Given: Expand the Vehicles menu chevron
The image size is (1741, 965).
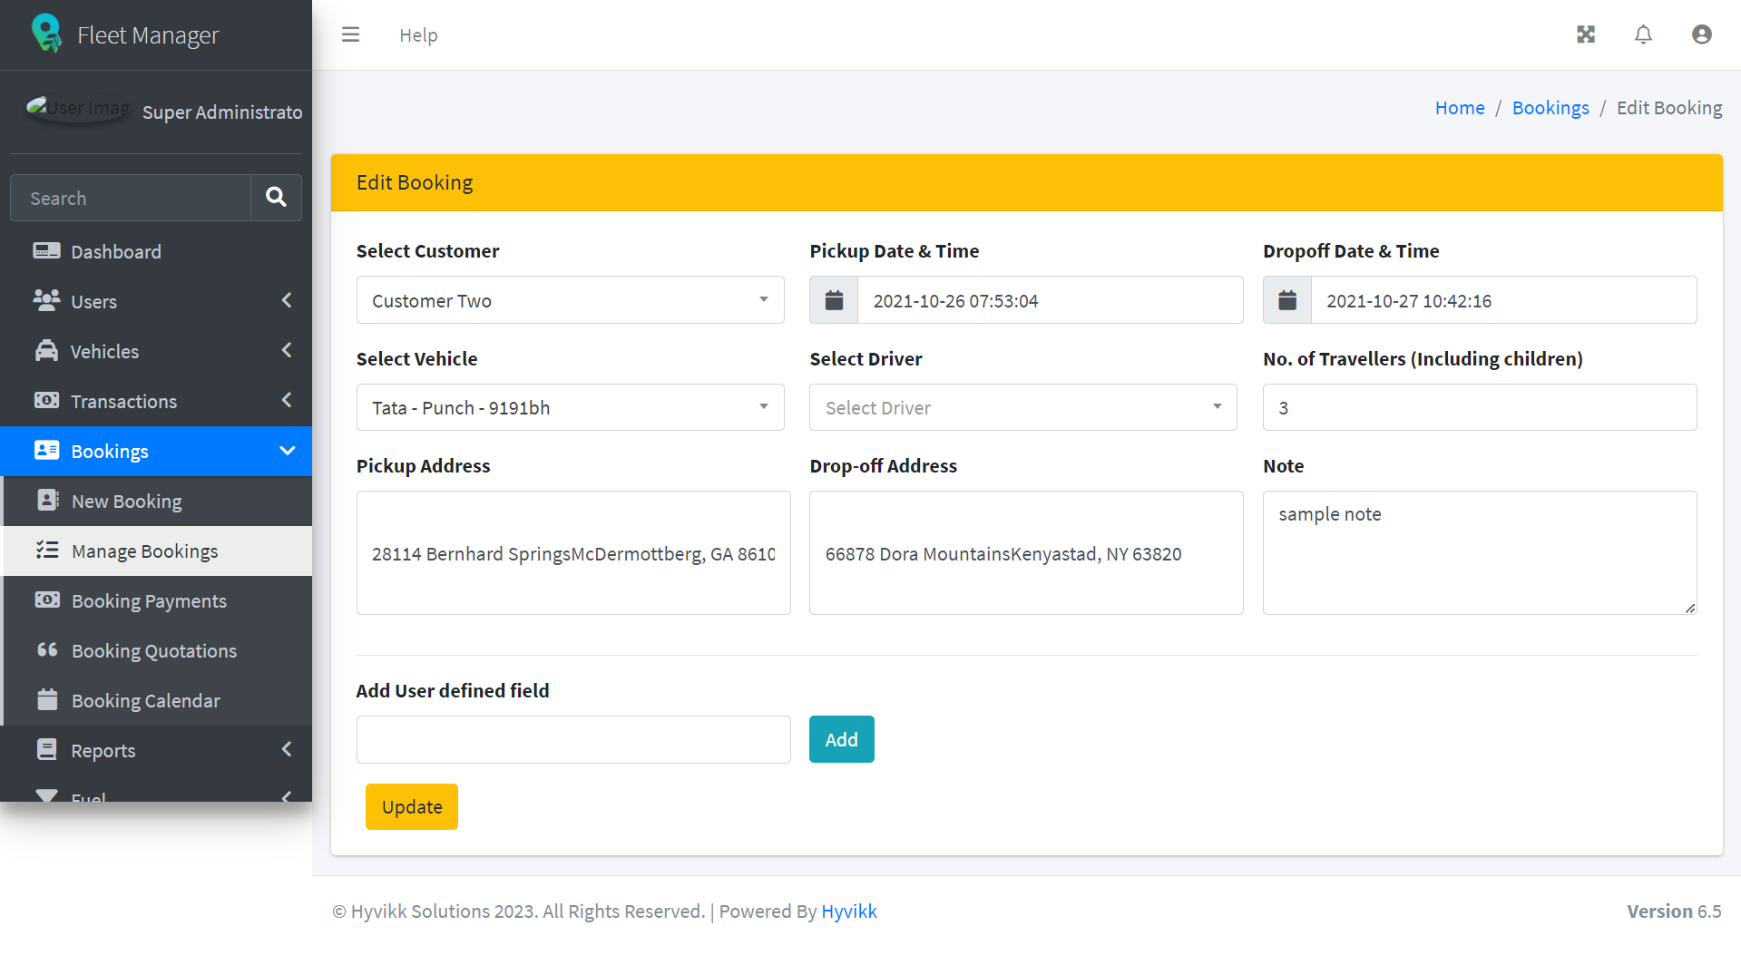Looking at the screenshot, I should pyautogui.click(x=287, y=350).
